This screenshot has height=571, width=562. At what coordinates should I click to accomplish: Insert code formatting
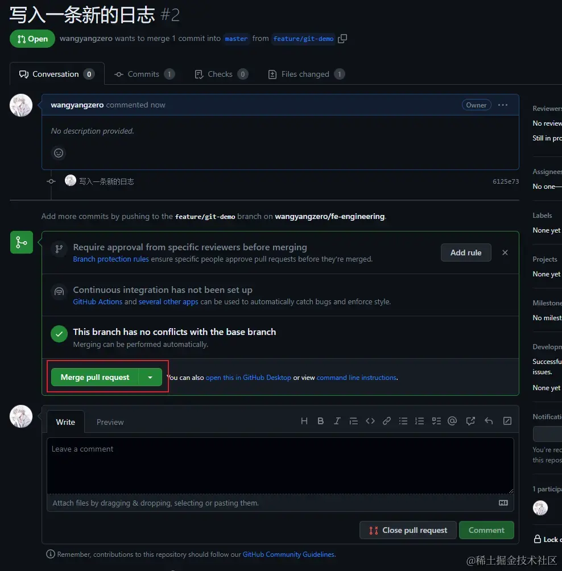tap(370, 421)
